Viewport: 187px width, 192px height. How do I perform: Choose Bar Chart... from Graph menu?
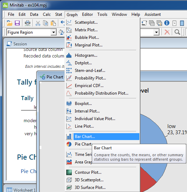point(102,137)
